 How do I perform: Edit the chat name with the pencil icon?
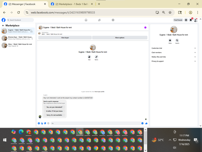coord(96,57)
